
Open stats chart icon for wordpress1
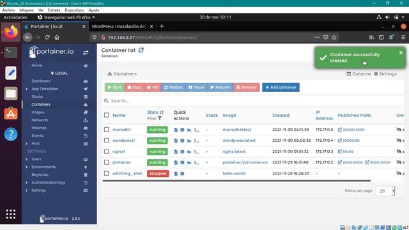click(x=189, y=141)
